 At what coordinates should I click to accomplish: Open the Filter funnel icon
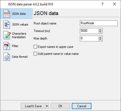point(7,46)
